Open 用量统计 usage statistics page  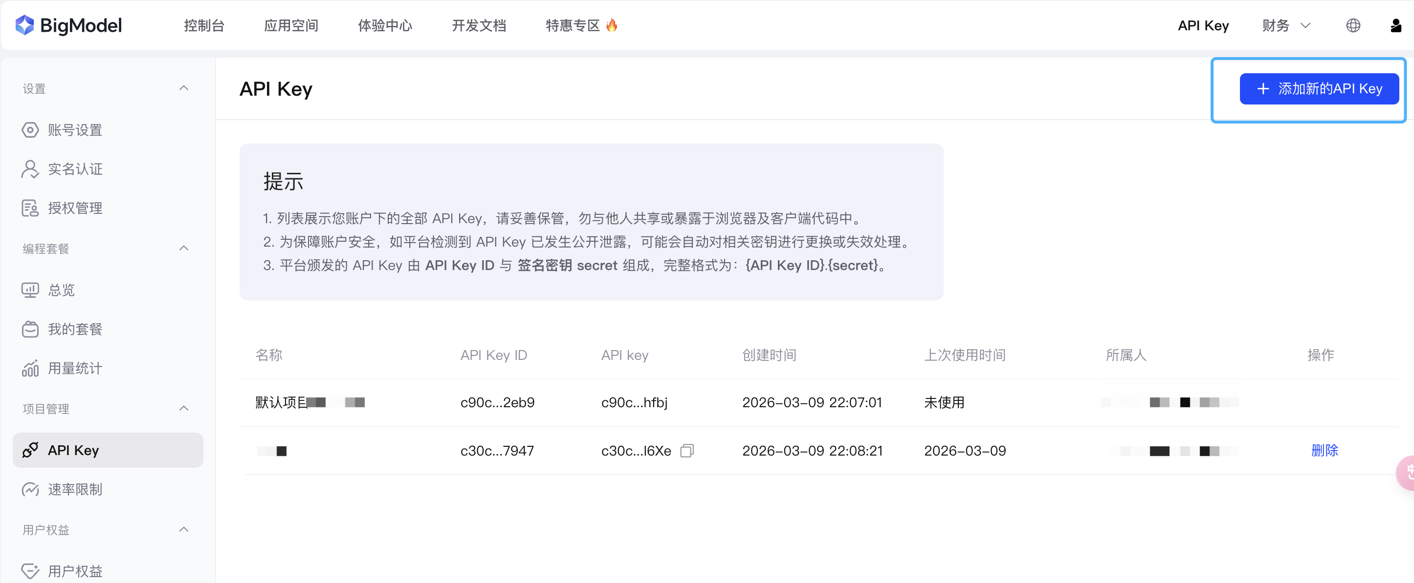tap(75, 368)
